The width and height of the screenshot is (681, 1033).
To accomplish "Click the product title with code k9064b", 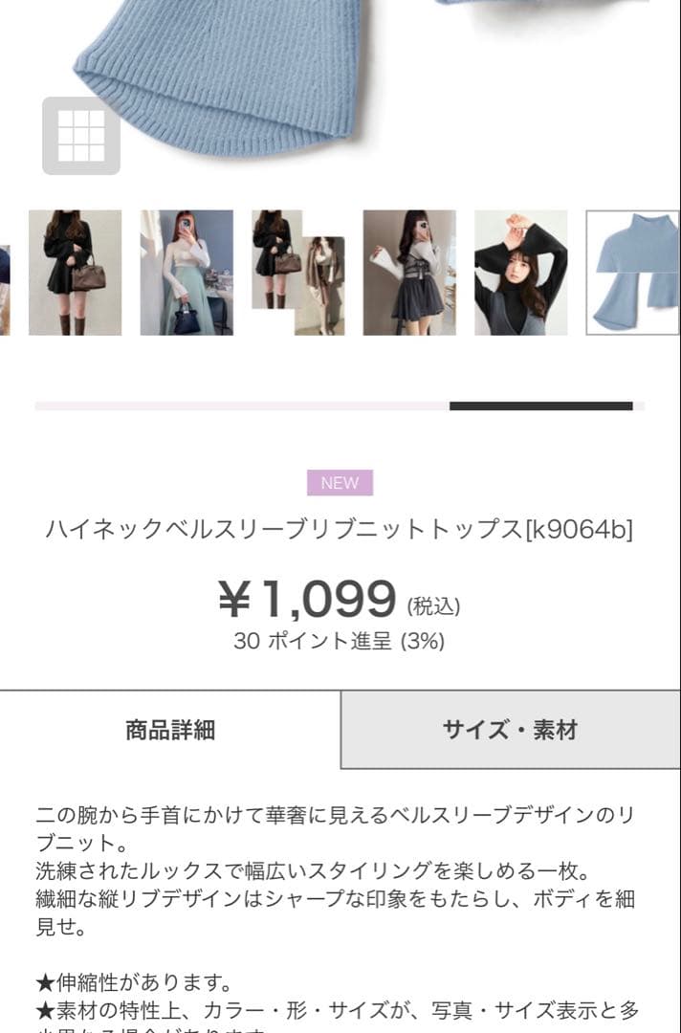I will pos(340,529).
